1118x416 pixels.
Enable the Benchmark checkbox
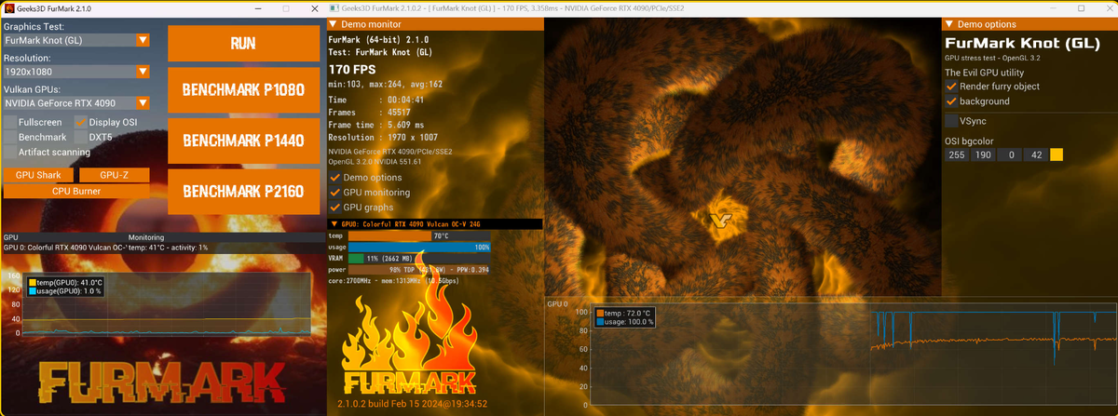click(9, 137)
